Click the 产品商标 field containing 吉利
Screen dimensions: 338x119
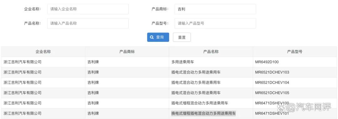tap(215, 9)
